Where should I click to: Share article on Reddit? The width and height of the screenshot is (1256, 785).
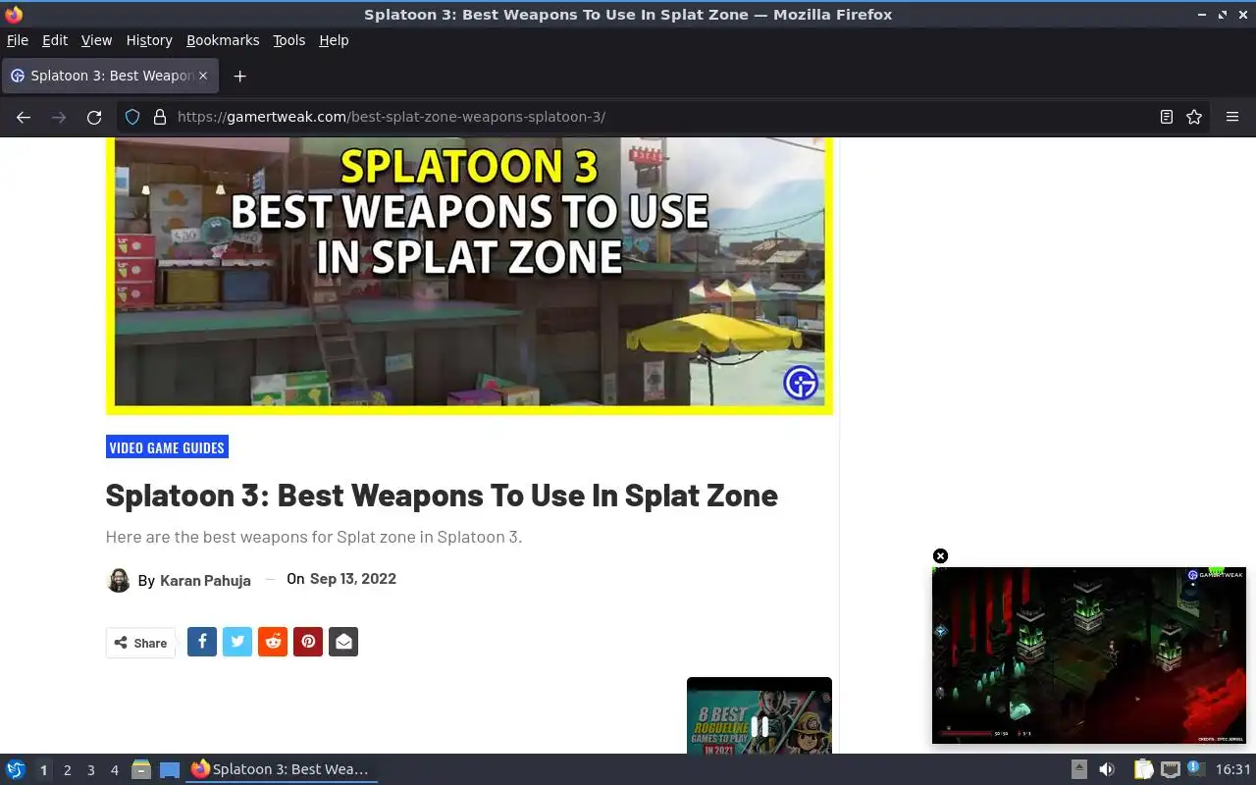click(x=273, y=642)
